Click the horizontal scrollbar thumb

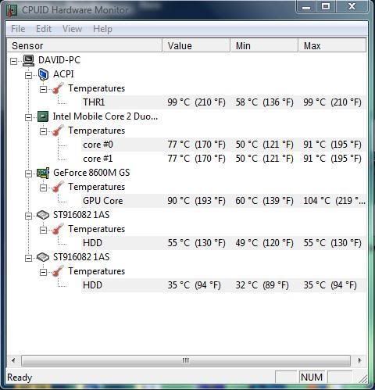click(x=186, y=360)
